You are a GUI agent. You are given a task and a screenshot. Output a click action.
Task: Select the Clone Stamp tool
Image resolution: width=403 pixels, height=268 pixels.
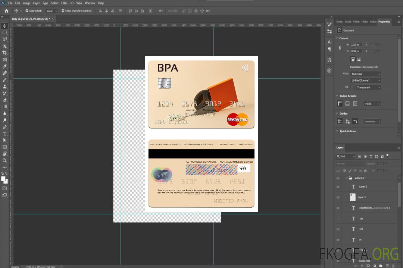click(x=4, y=86)
